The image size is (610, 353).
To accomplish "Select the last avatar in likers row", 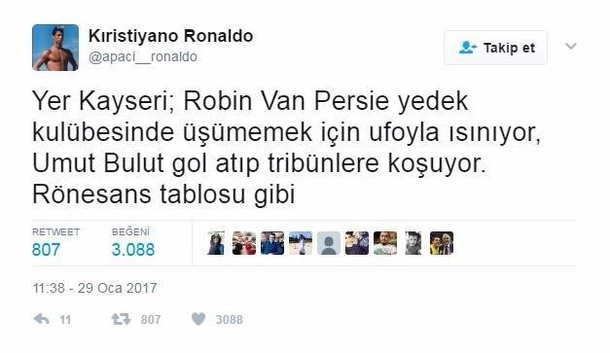I will point(442,243).
